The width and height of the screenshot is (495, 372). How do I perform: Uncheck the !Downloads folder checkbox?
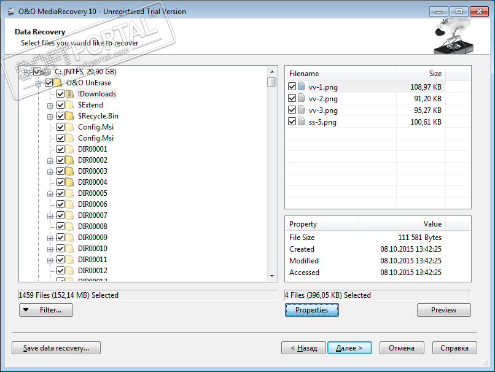pyautogui.click(x=60, y=94)
